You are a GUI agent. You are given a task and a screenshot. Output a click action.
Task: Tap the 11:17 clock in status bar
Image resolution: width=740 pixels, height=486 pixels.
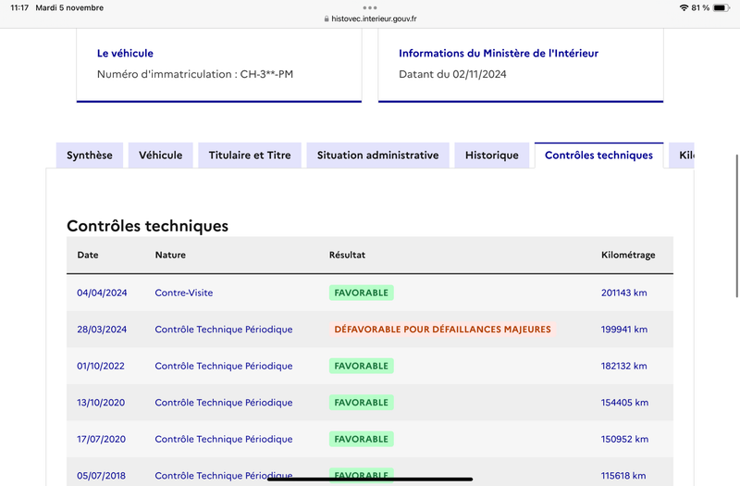pos(19,7)
